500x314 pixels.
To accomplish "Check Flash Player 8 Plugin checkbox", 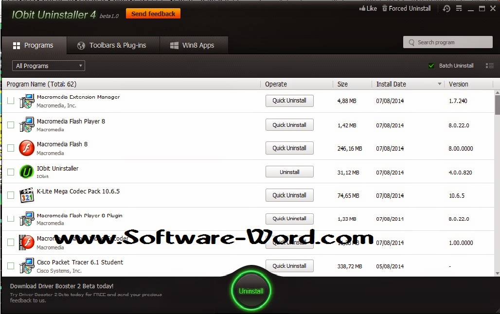I will (x=11, y=219).
